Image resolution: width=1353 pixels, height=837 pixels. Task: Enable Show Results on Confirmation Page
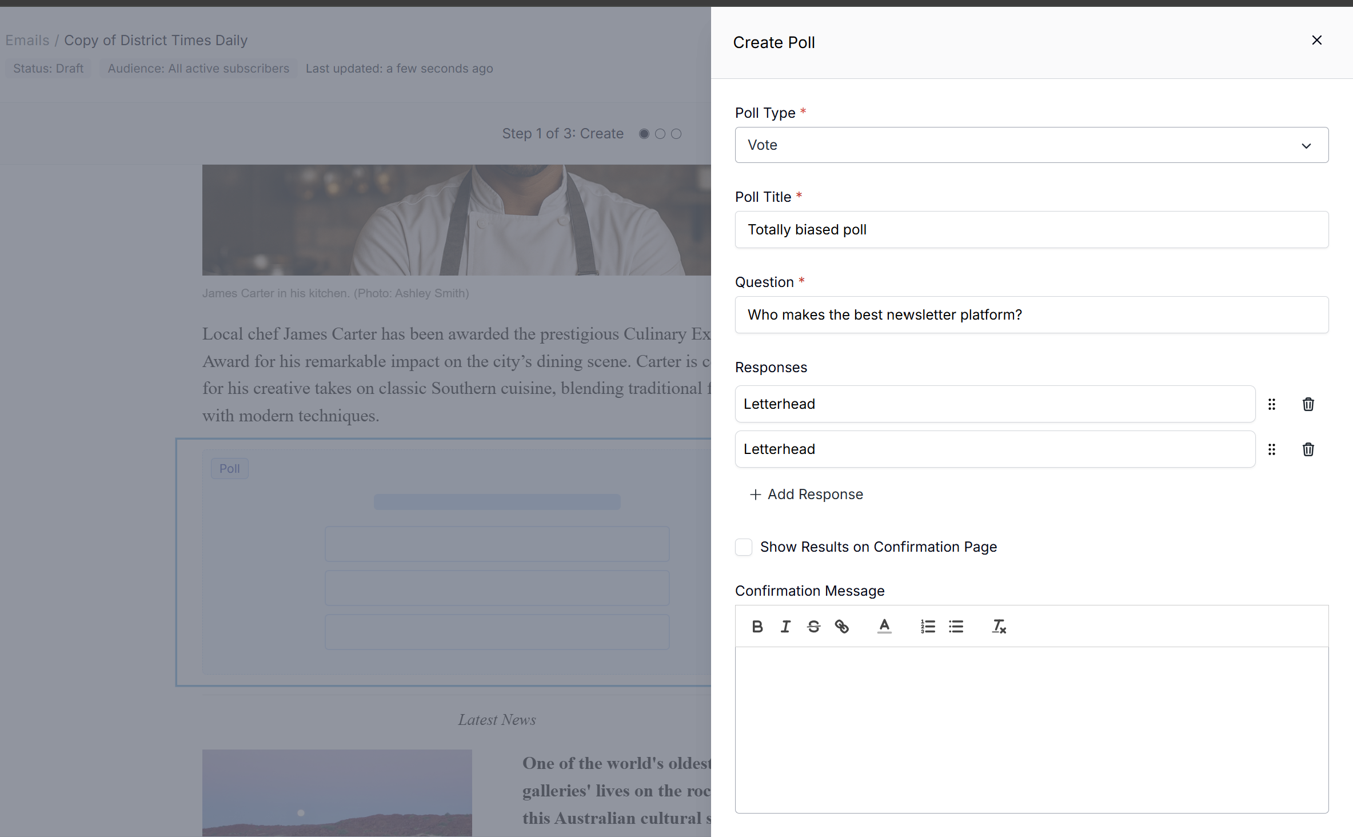point(743,547)
